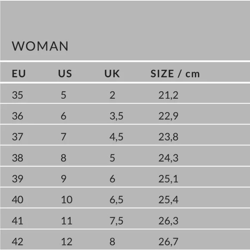
Task: Select the UK column header
Action: click(x=112, y=74)
